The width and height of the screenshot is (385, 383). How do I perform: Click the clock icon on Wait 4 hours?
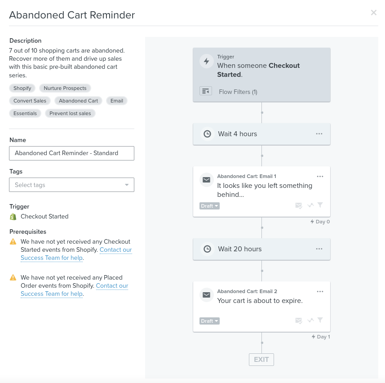point(207,134)
